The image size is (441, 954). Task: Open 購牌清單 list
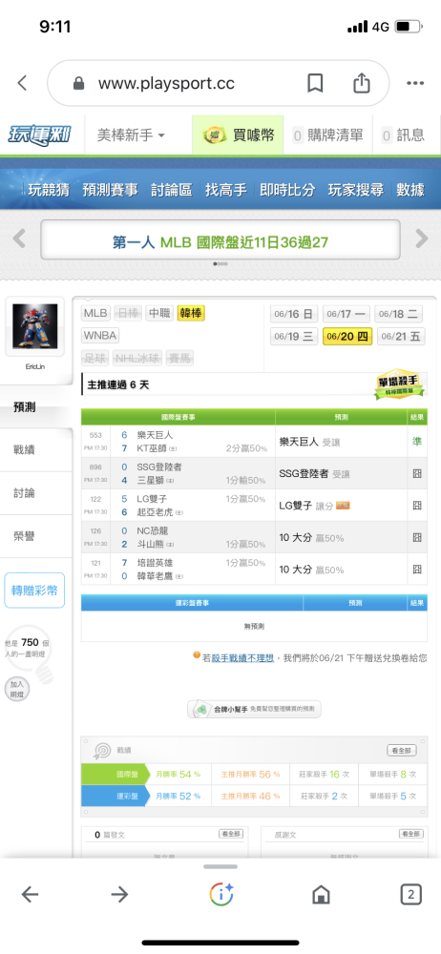[x=327, y=135]
